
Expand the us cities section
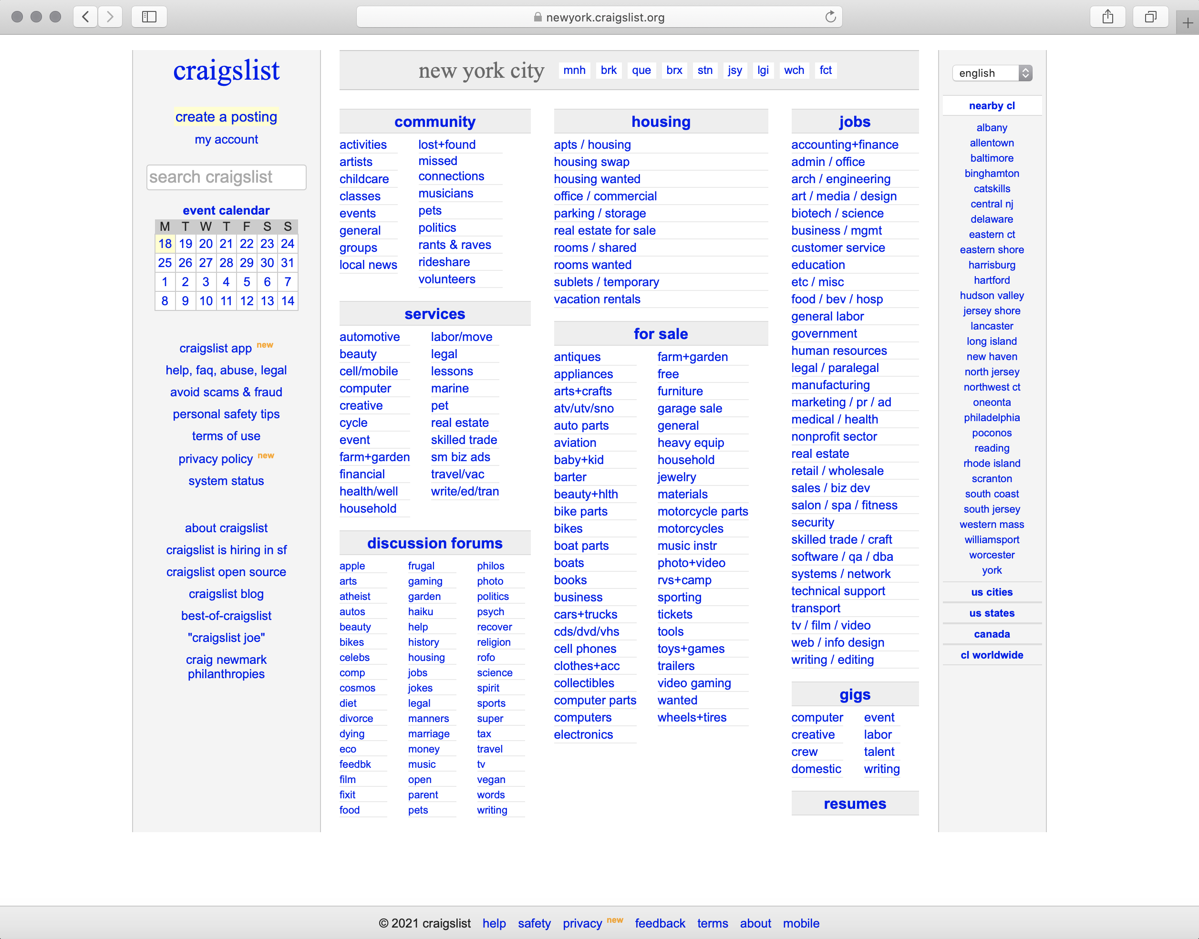992,592
